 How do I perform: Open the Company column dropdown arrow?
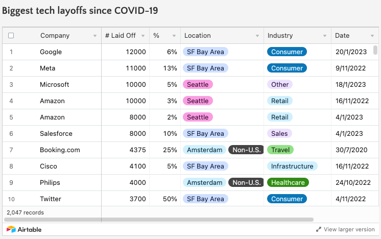coord(95,36)
